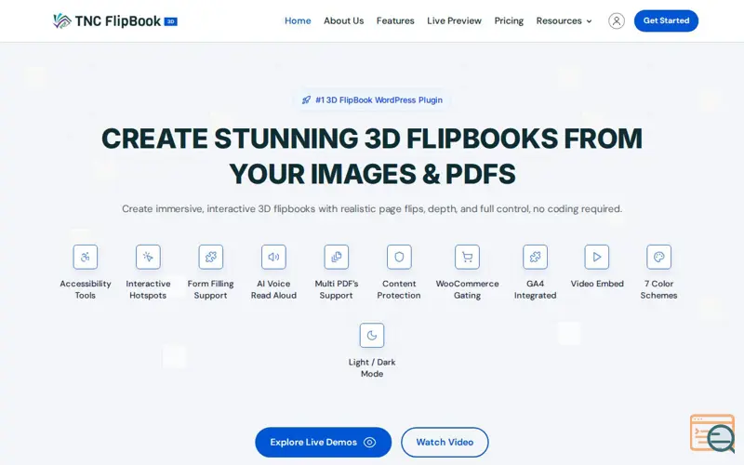Image resolution: width=744 pixels, height=465 pixels.
Task: Click the Accessibility Tools icon
Action: [x=86, y=257]
